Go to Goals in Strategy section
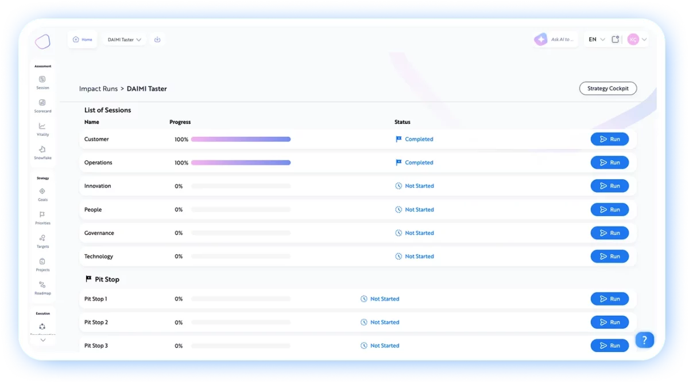Viewport: 689px width, 384px height. tap(42, 191)
